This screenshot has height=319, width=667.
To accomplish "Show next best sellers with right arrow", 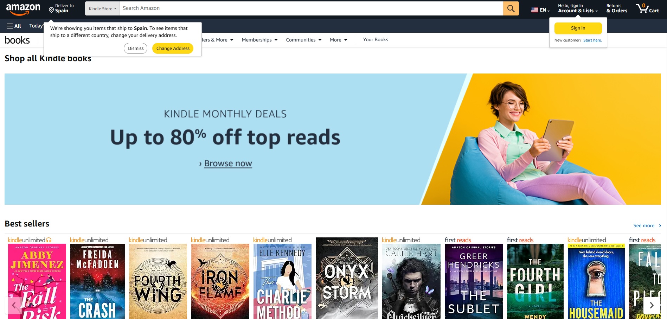I will click(652, 305).
